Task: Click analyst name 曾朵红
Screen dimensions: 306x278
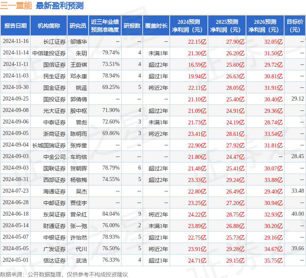Action: click(79, 214)
